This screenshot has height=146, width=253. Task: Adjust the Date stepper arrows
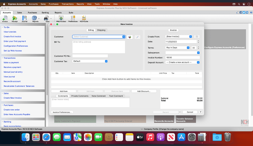coord(199,42)
